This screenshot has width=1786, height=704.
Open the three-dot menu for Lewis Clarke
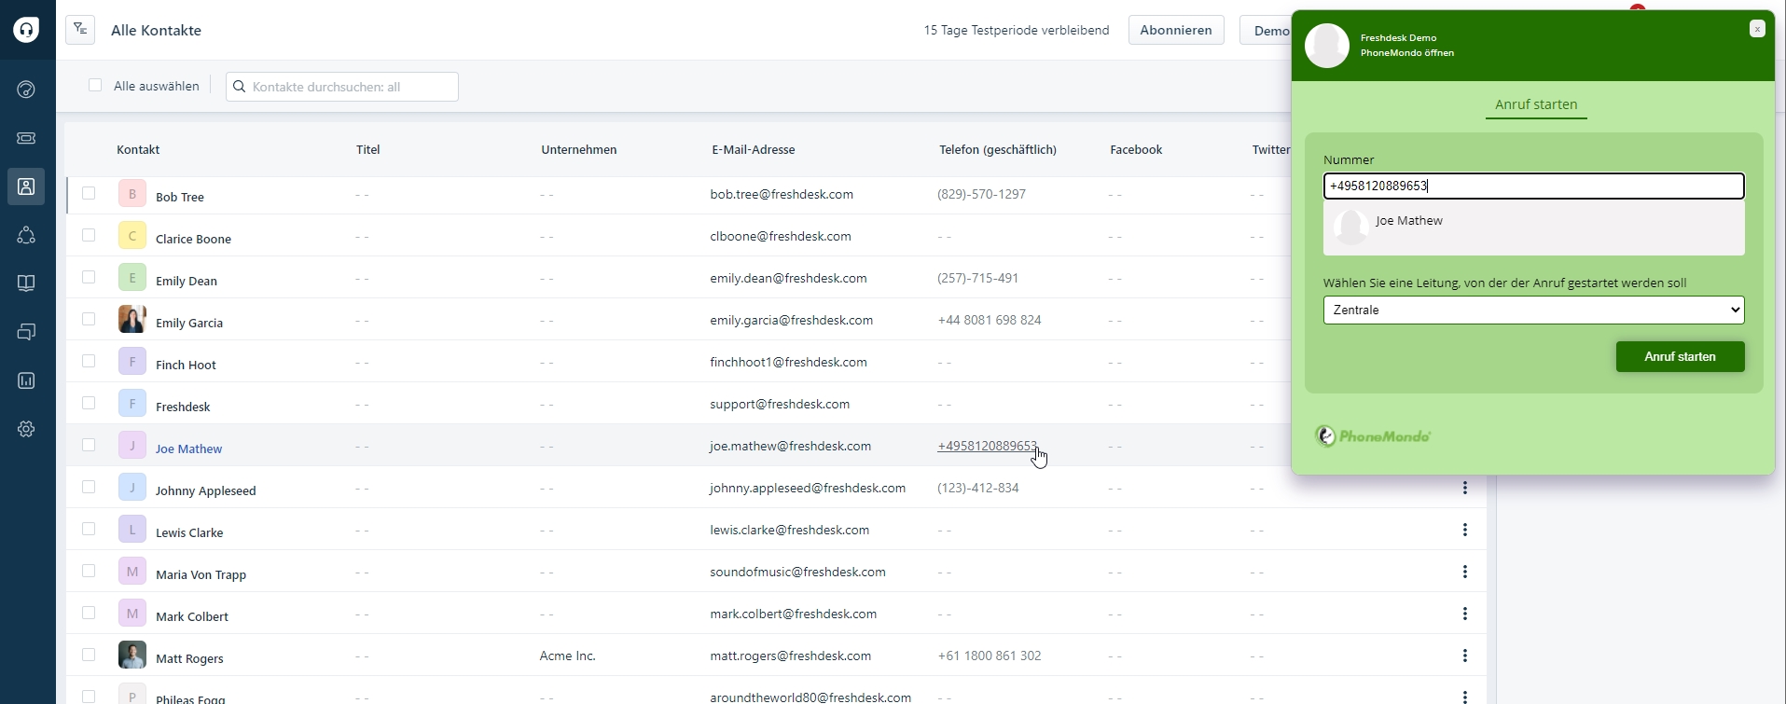pyautogui.click(x=1464, y=530)
